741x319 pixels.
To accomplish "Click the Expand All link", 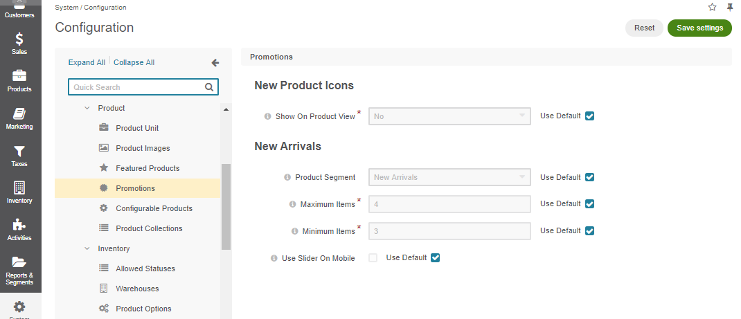I will [x=87, y=63].
